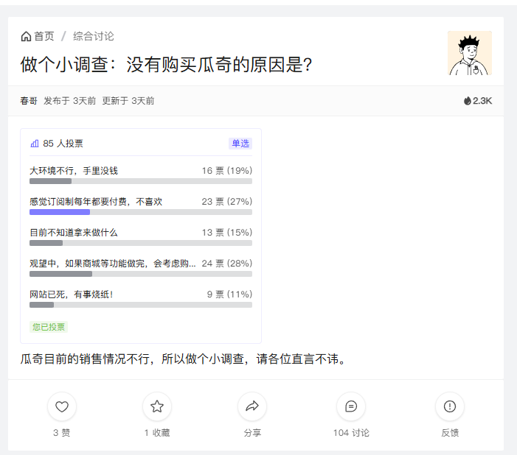517x455 pixels.
Task: Click the post title 做个小调查
Action: tap(166, 64)
